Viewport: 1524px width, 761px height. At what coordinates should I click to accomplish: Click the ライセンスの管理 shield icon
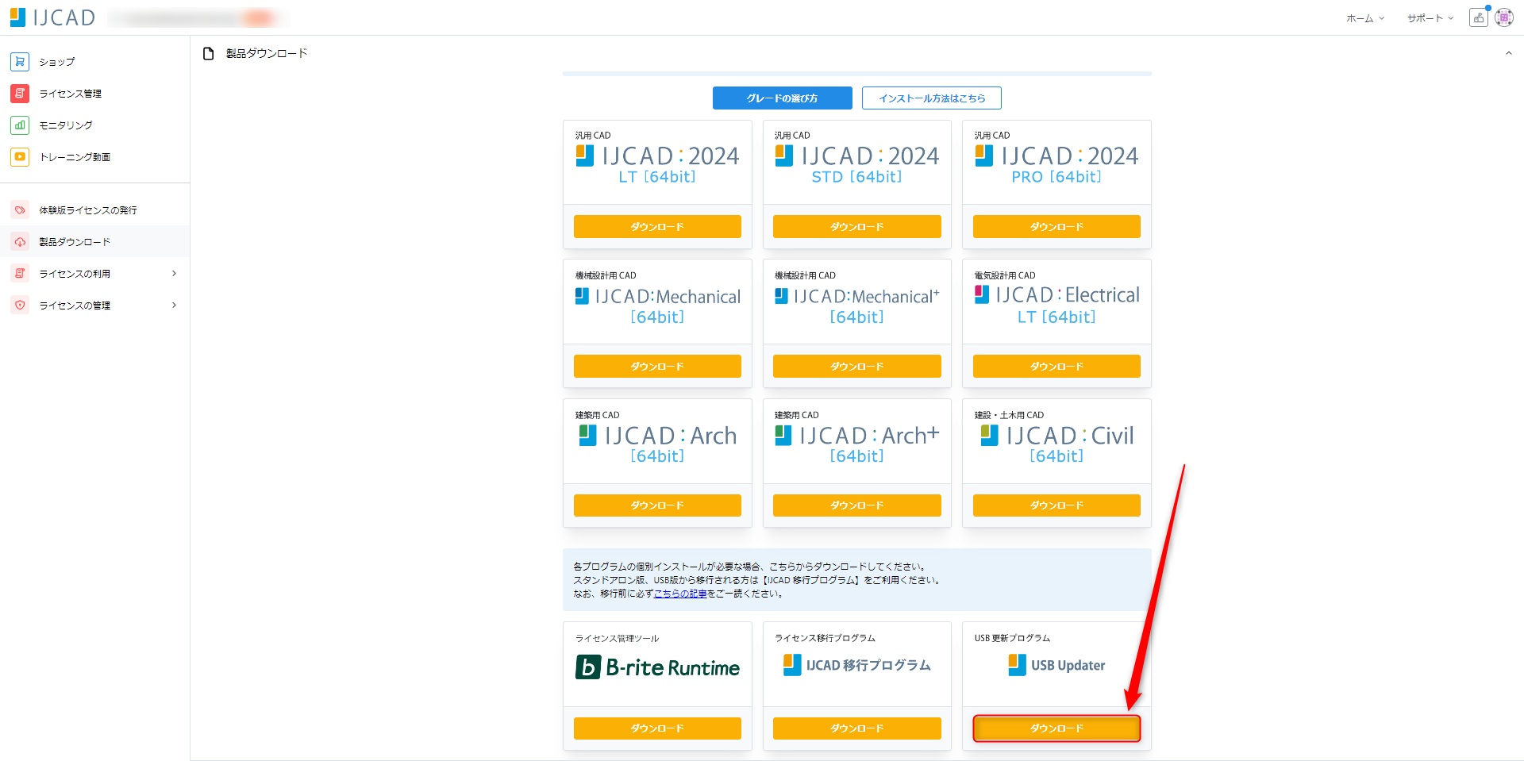20,306
